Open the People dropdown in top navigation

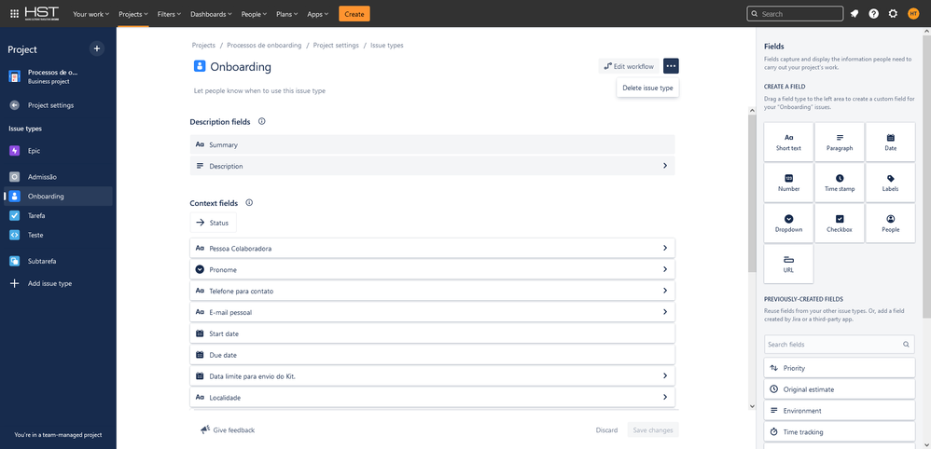coord(254,14)
